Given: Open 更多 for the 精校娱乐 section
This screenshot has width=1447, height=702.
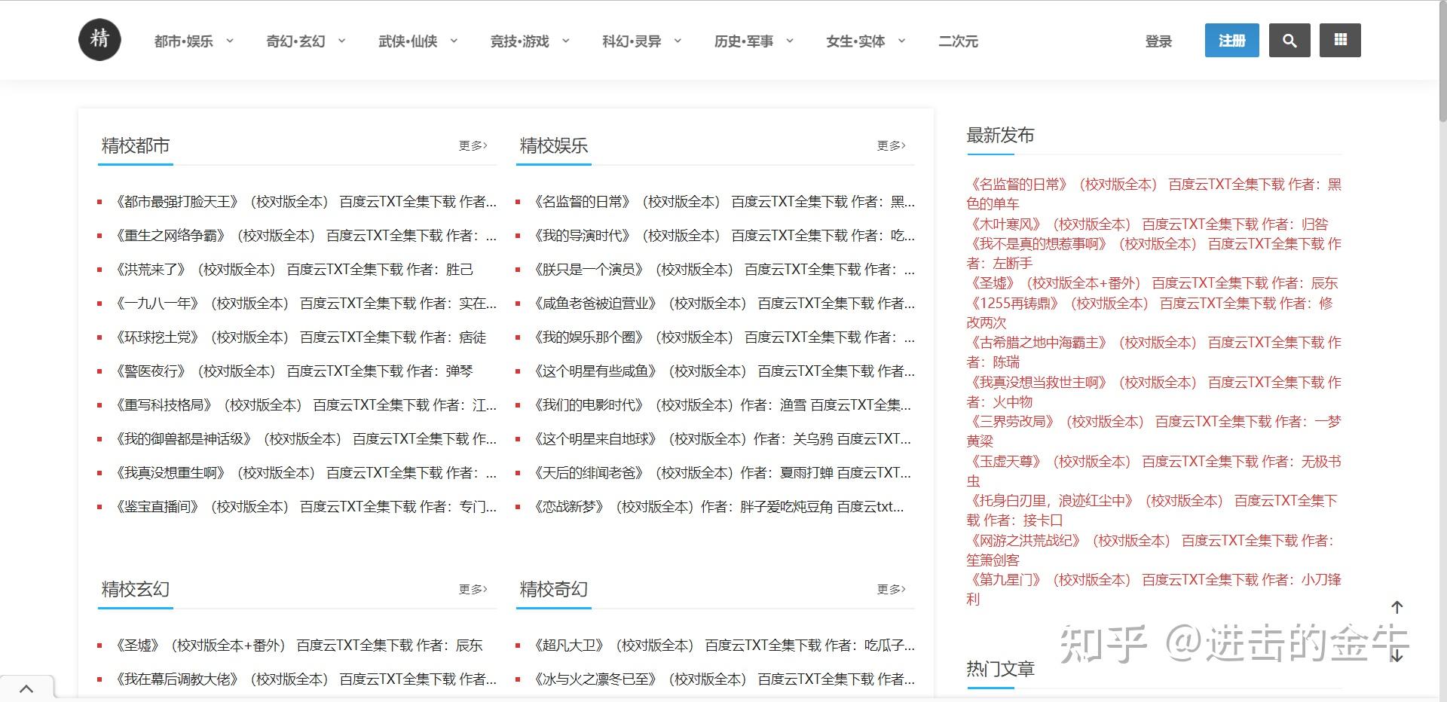Looking at the screenshot, I should 892,145.
